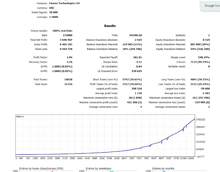The width and height of the screenshot is (220, 172).
Task: Select the Exness Technologies Ltd company name
Action: pyautogui.click(x=64, y=3)
